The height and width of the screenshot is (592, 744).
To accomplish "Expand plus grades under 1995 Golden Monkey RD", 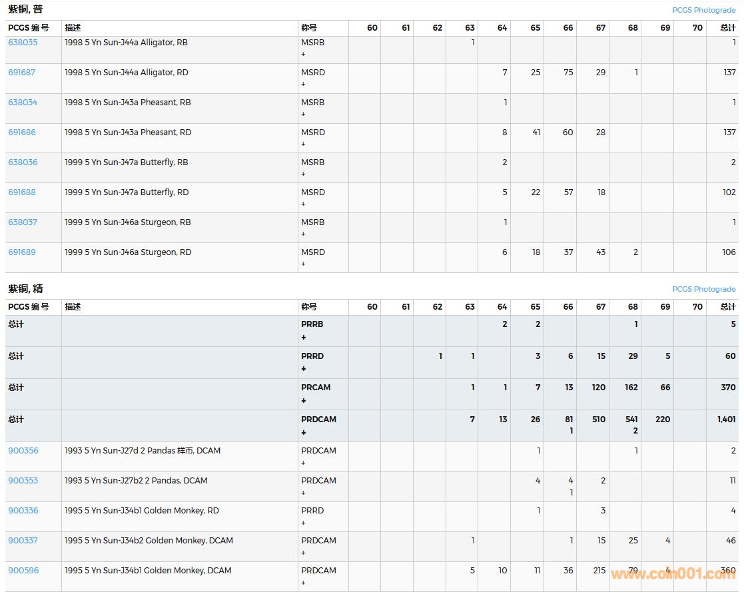I will pyautogui.click(x=303, y=523).
